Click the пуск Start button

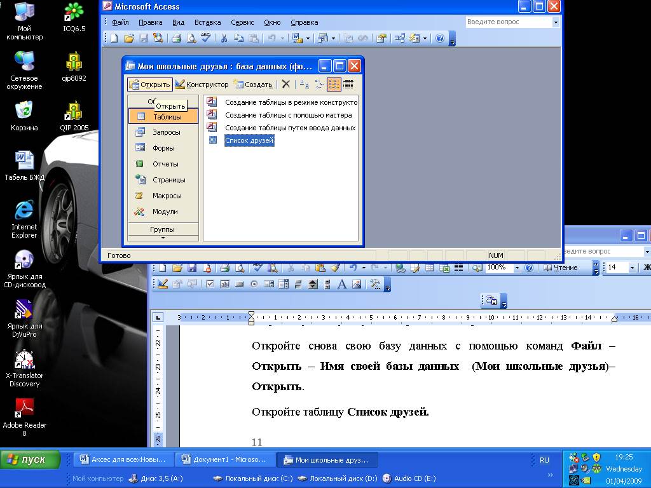(30, 459)
